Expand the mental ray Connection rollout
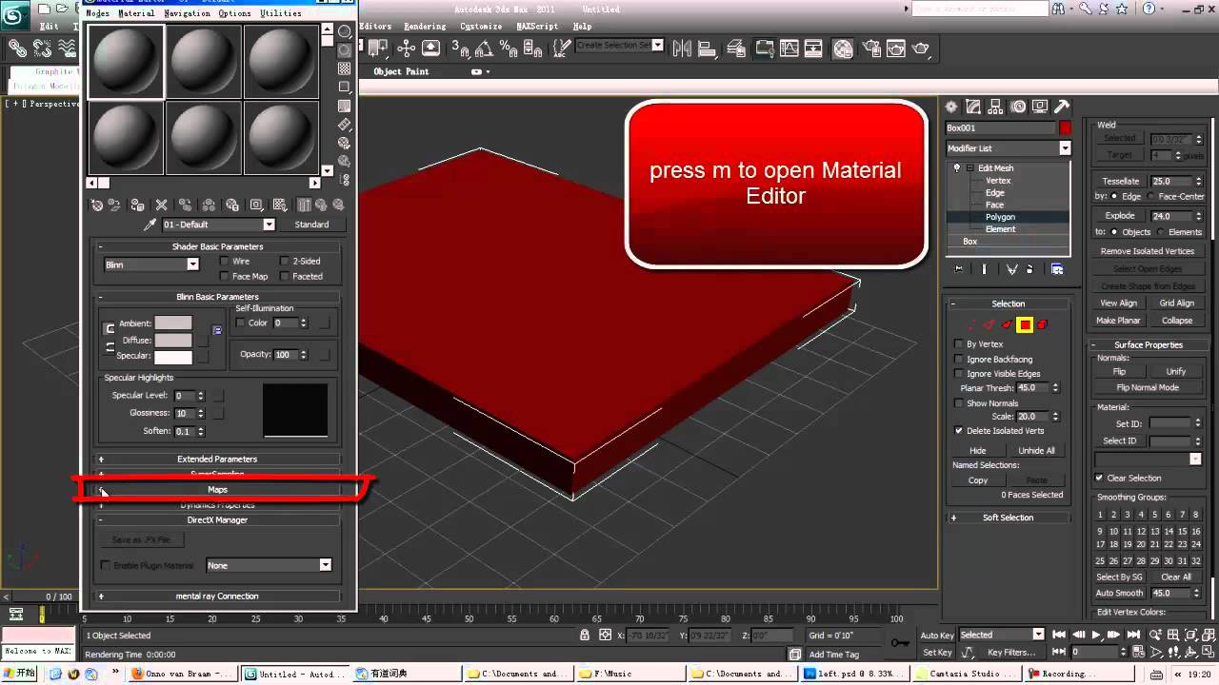 click(x=217, y=596)
